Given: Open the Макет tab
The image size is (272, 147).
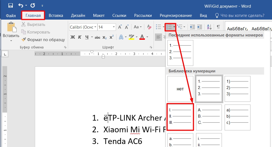Looking at the screenshot, I should point(99,16).
